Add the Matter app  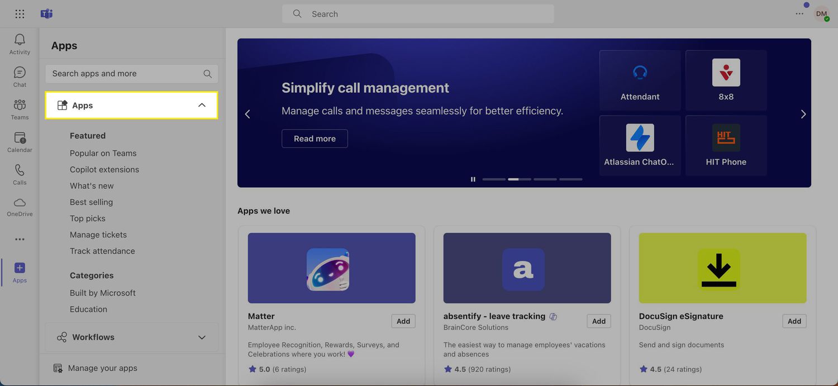click(403, 321)
